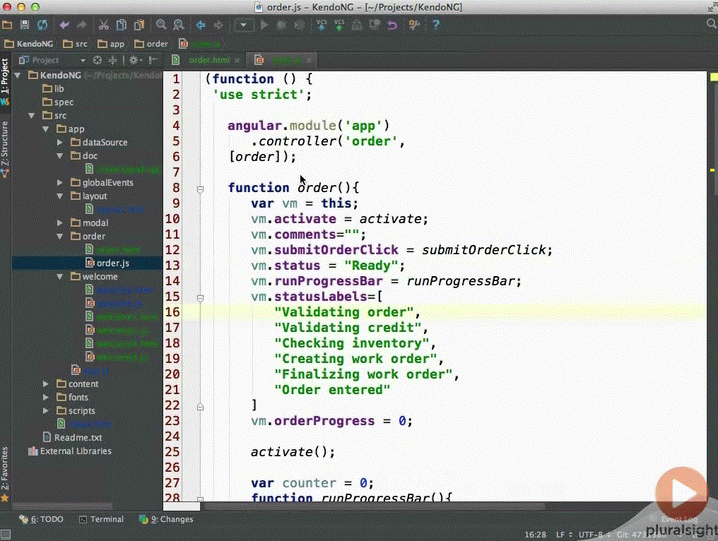Update project from VCS with the blue arrow icon
The image size is (718, 541).
322,24
